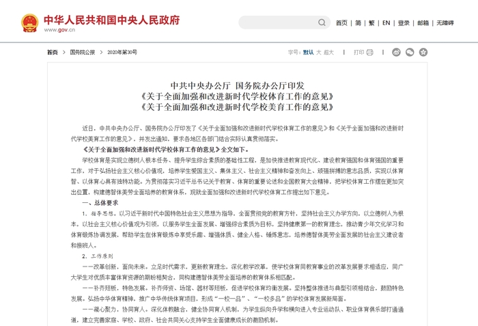
Task: Switch site language to EN
Action: [386, 23]
